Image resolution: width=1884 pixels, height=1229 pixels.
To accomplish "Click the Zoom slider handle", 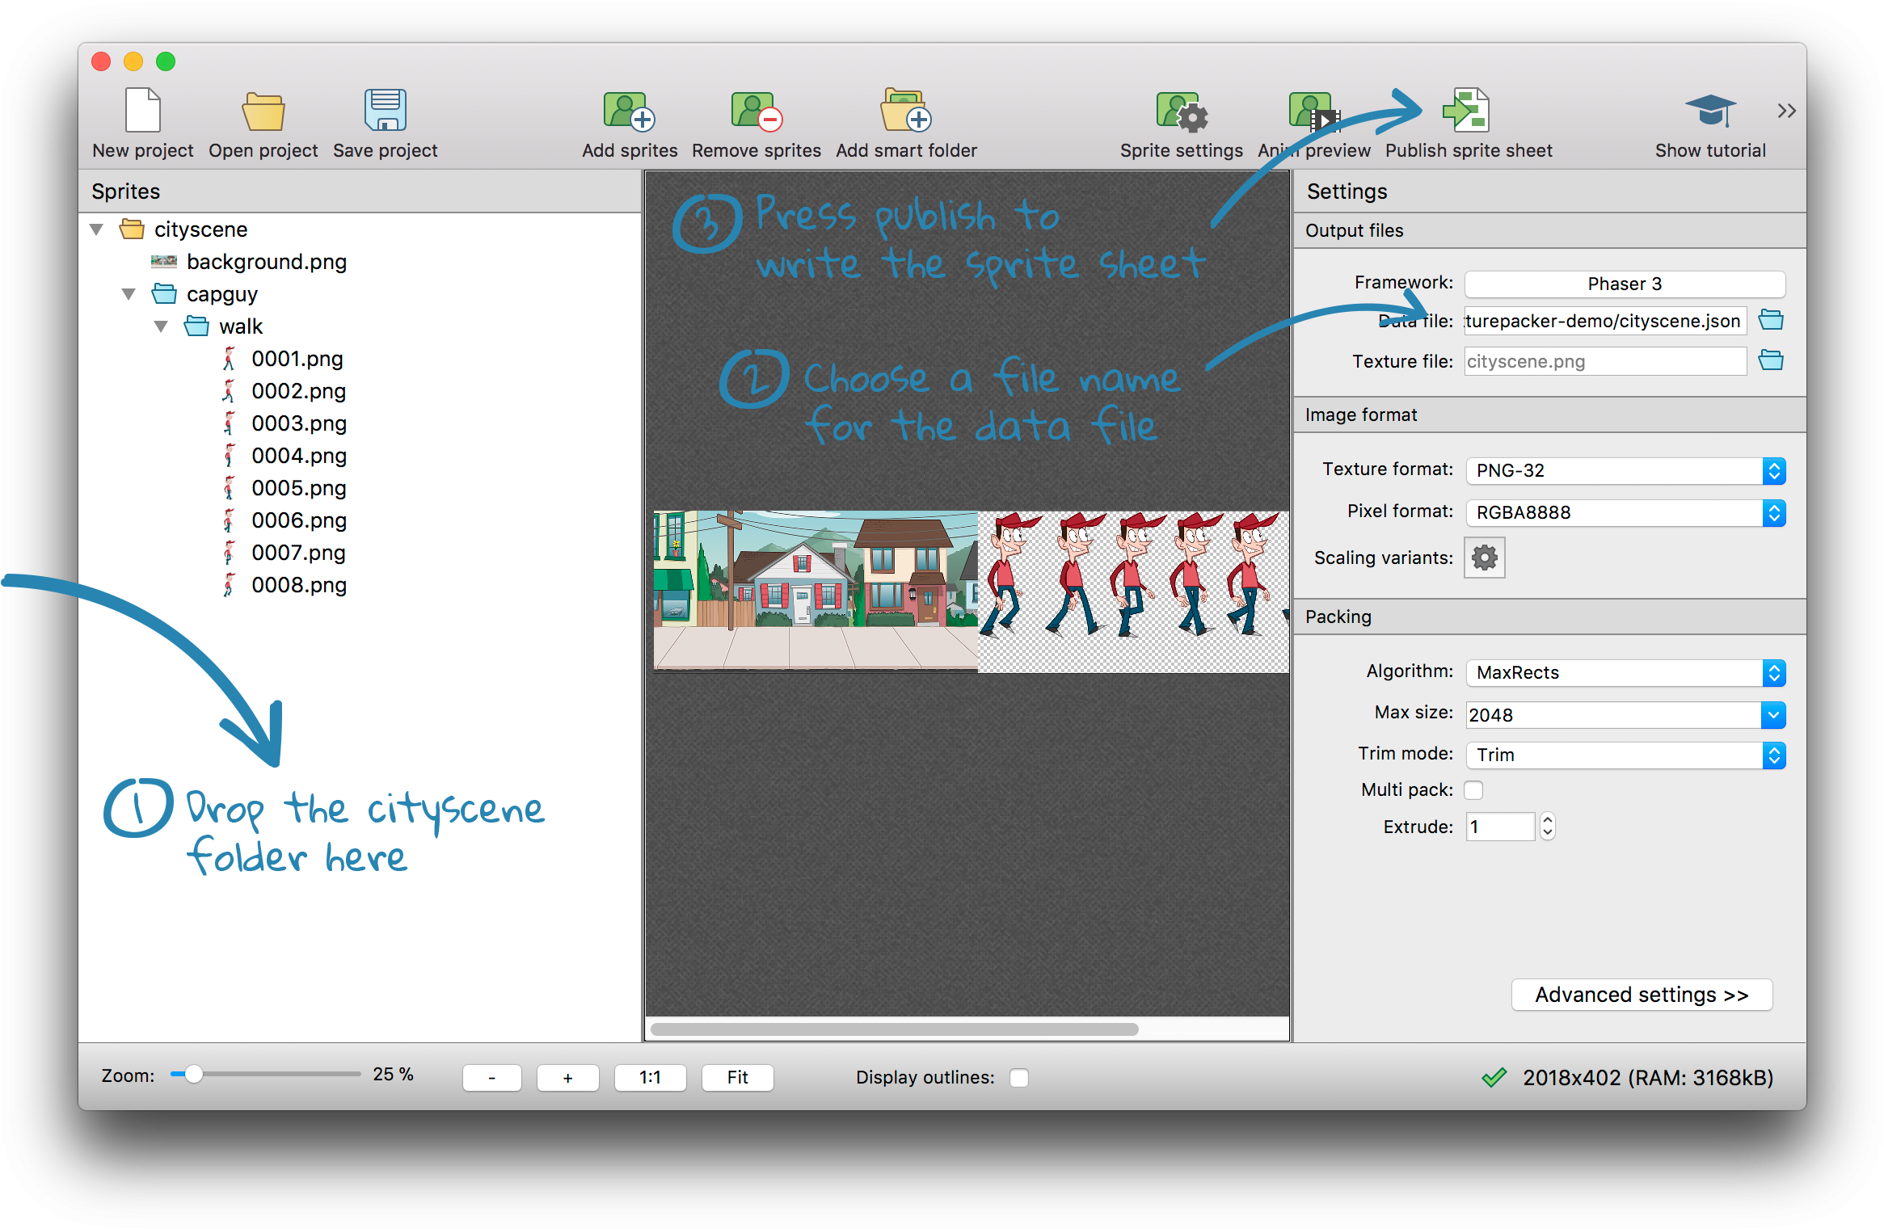I will coord(193,1074).
